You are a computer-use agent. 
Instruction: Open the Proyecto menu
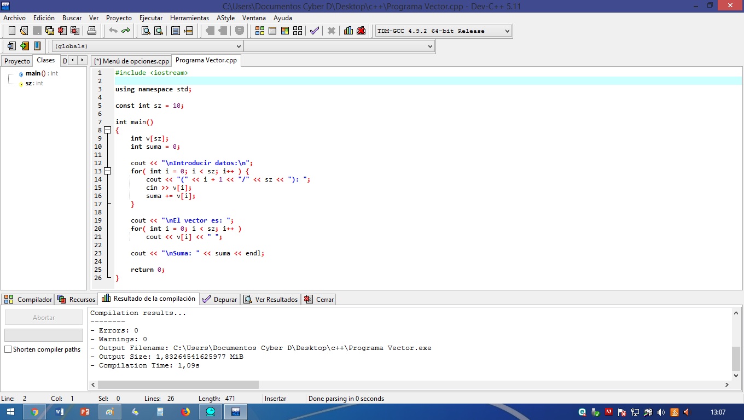[119, 18]
